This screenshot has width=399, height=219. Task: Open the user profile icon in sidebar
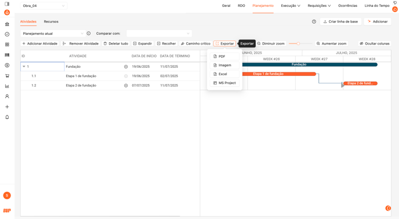coord(7,96)
